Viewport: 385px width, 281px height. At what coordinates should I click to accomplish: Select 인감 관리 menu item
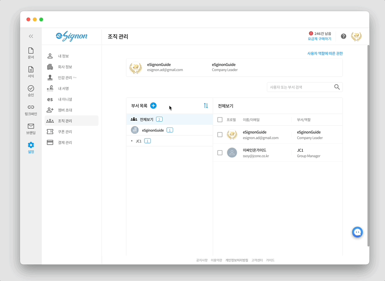tap(72, 78)
